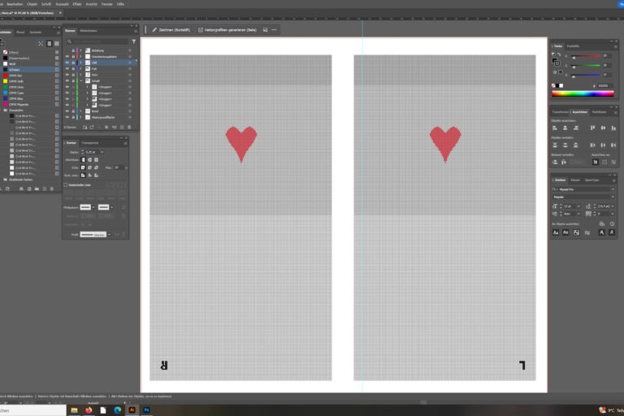
Task: Toggle visibility of the Bund layer
Action: 67,111
